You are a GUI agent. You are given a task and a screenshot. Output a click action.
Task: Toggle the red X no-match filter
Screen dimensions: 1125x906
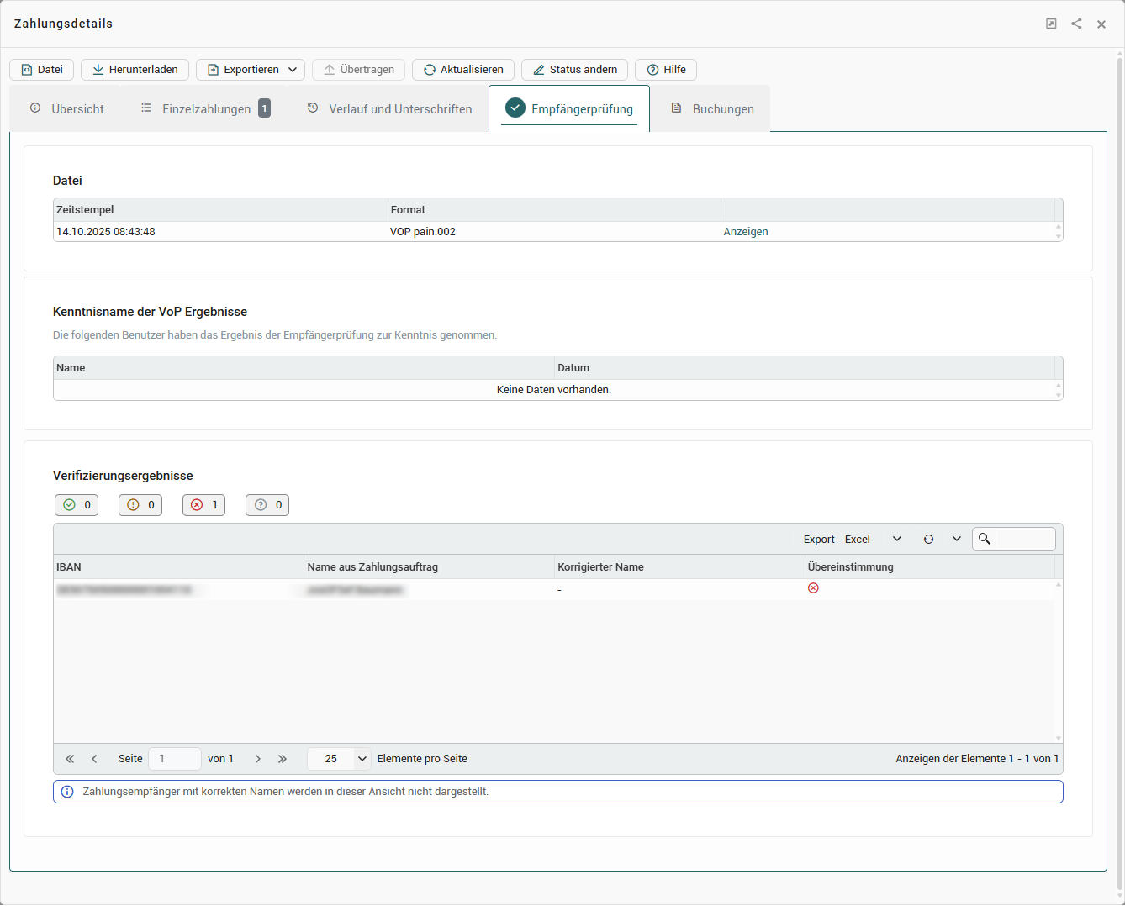(203, 505)
